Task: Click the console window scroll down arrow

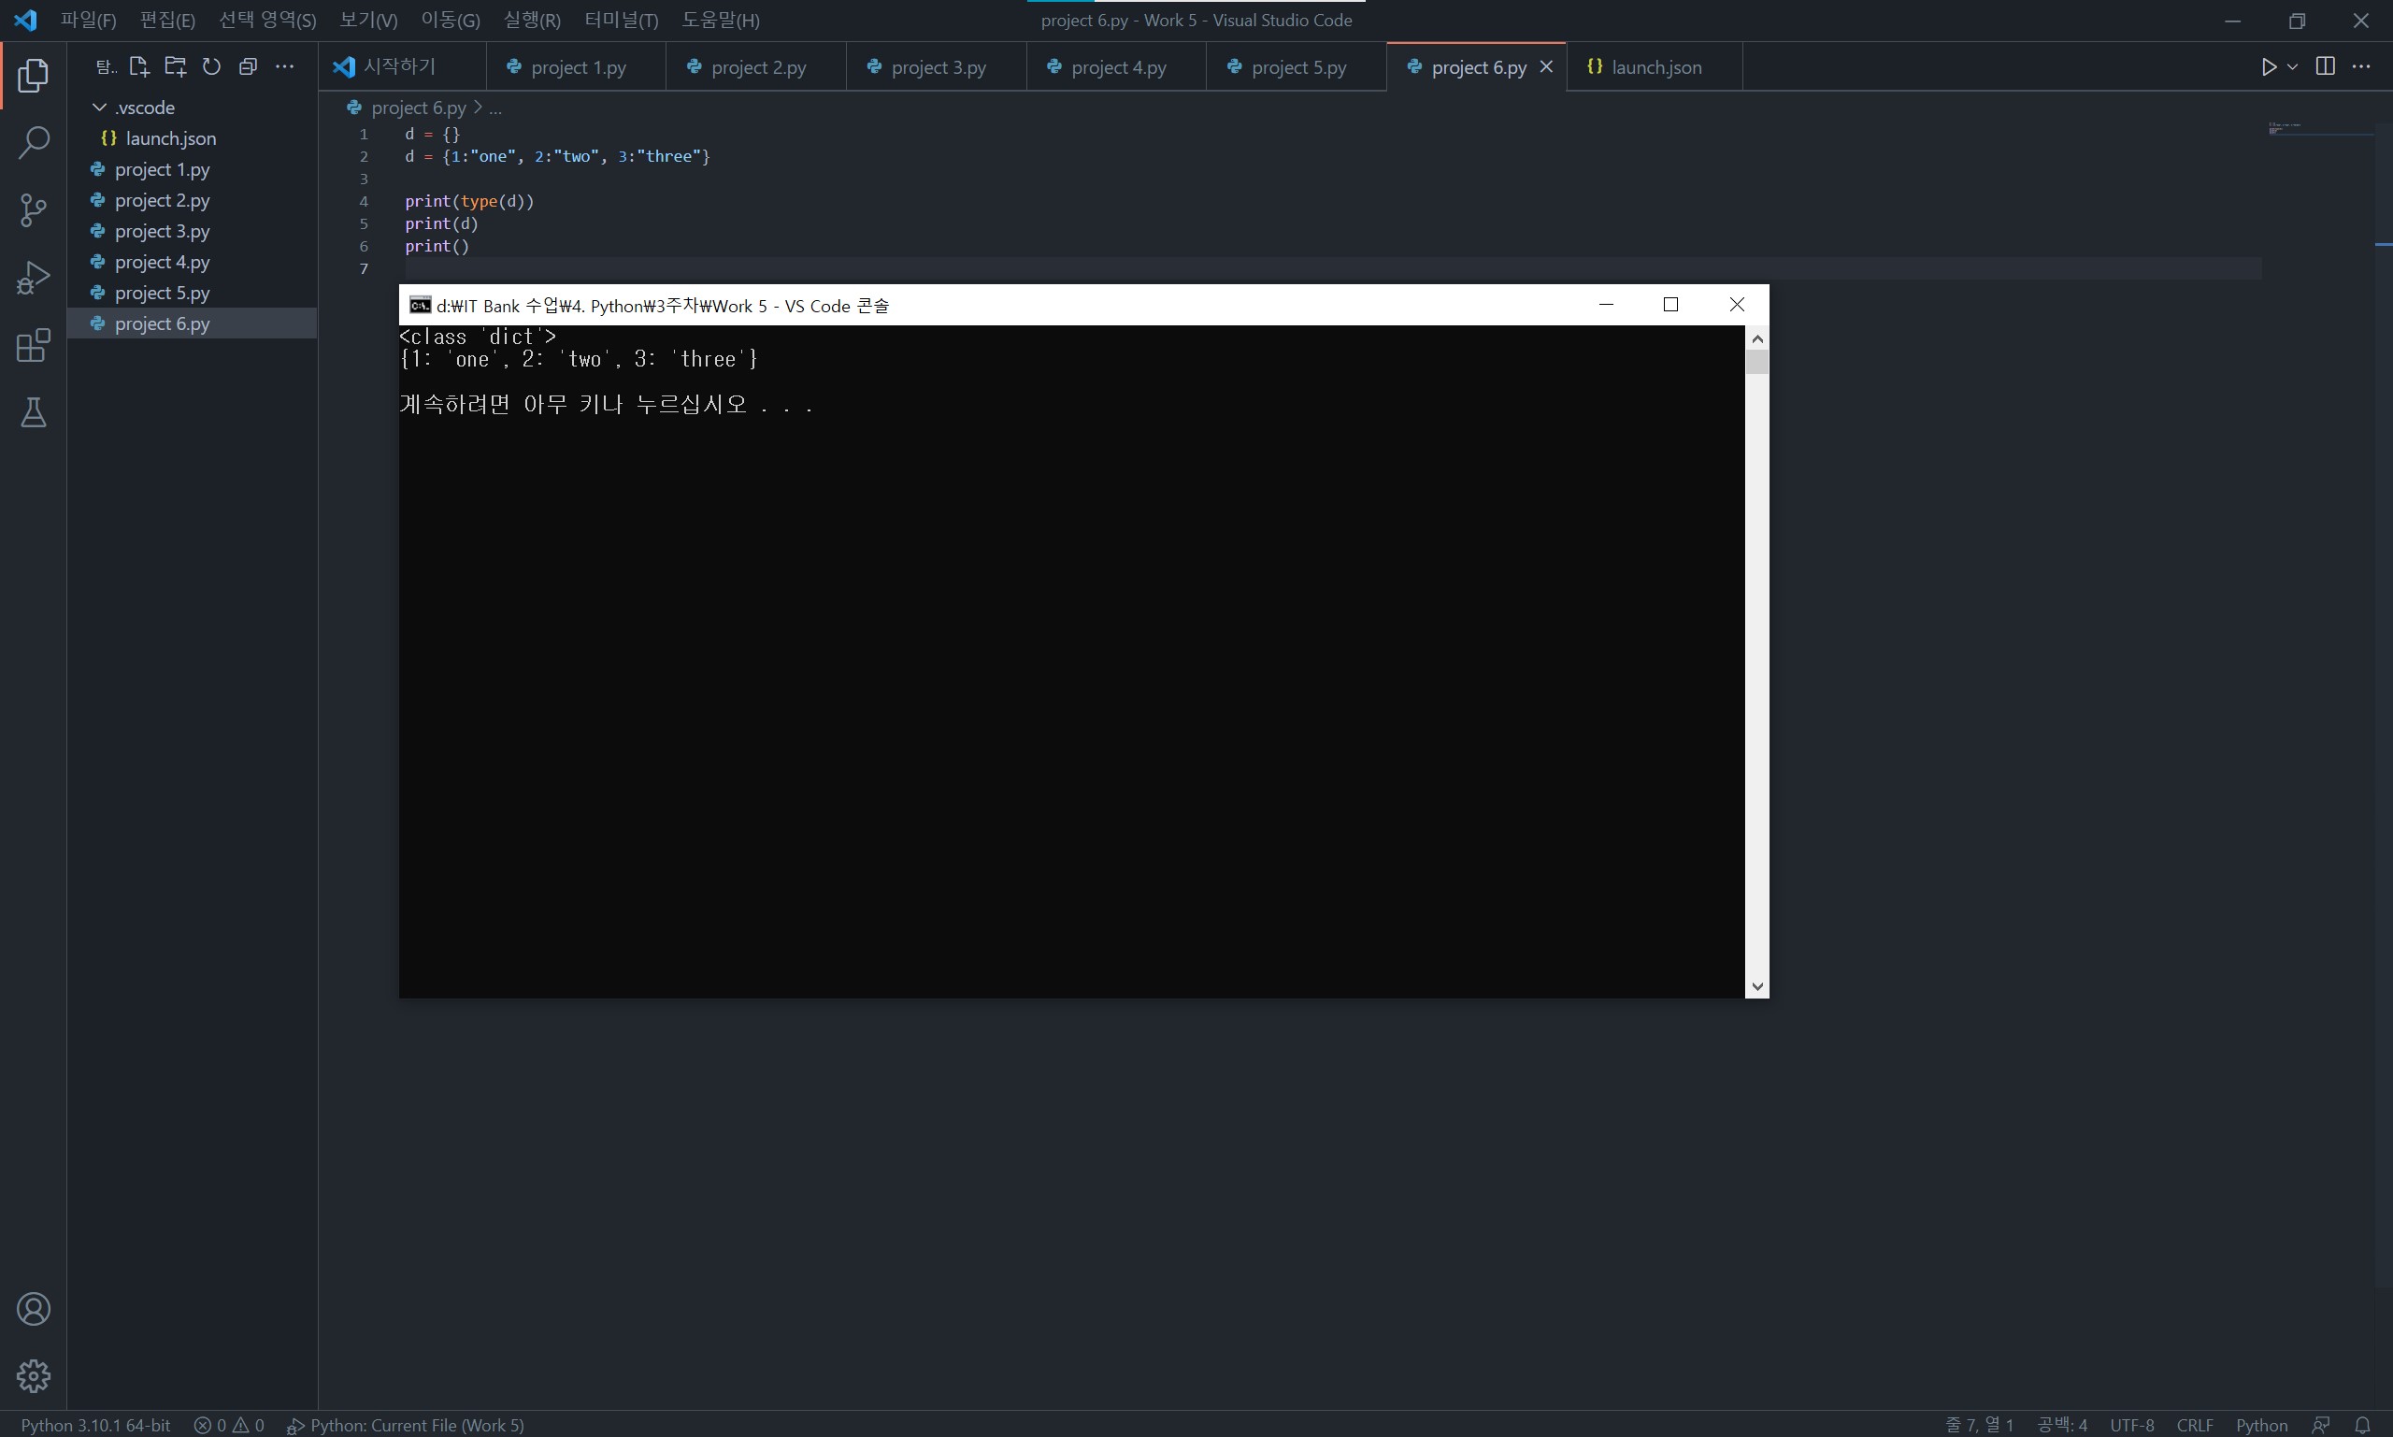Action: click(1757, 986)
